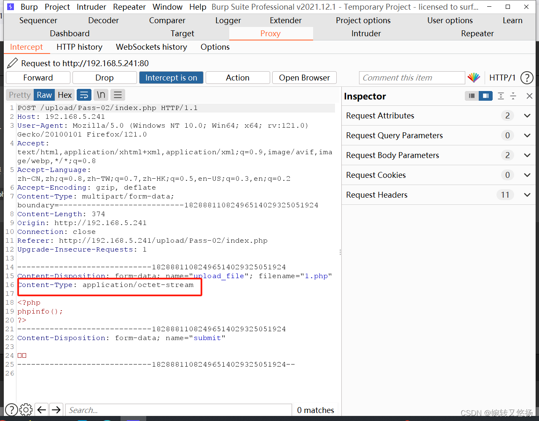
Task: Open the highlight color picker icon
Action: point(474,78)
